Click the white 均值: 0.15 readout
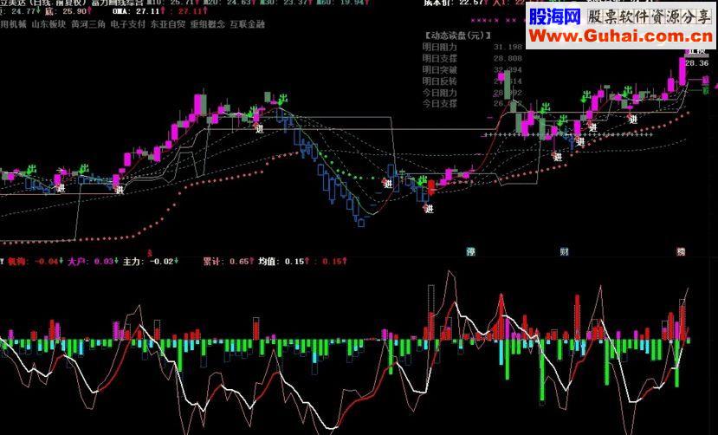 (x=283, y=262)
